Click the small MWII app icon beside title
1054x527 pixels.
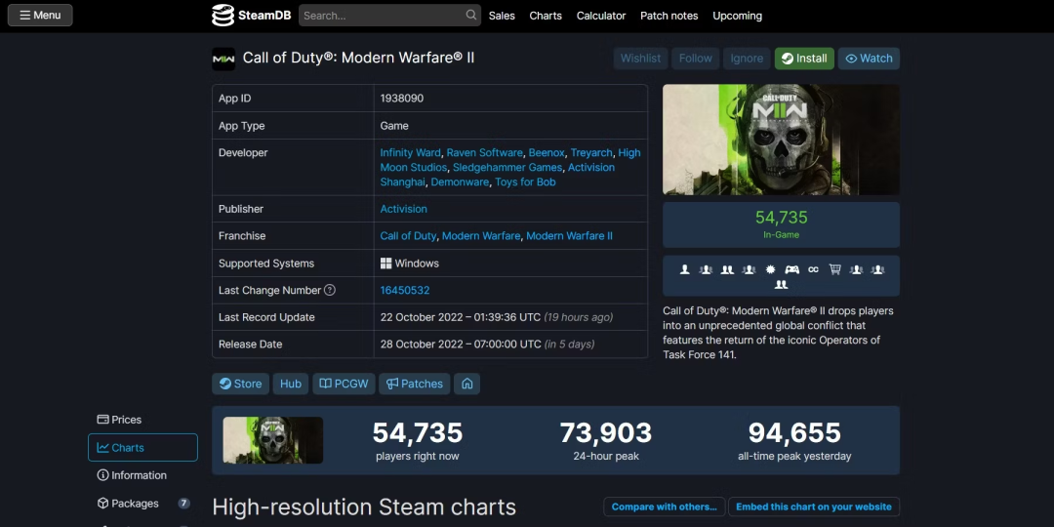(223, 59)
